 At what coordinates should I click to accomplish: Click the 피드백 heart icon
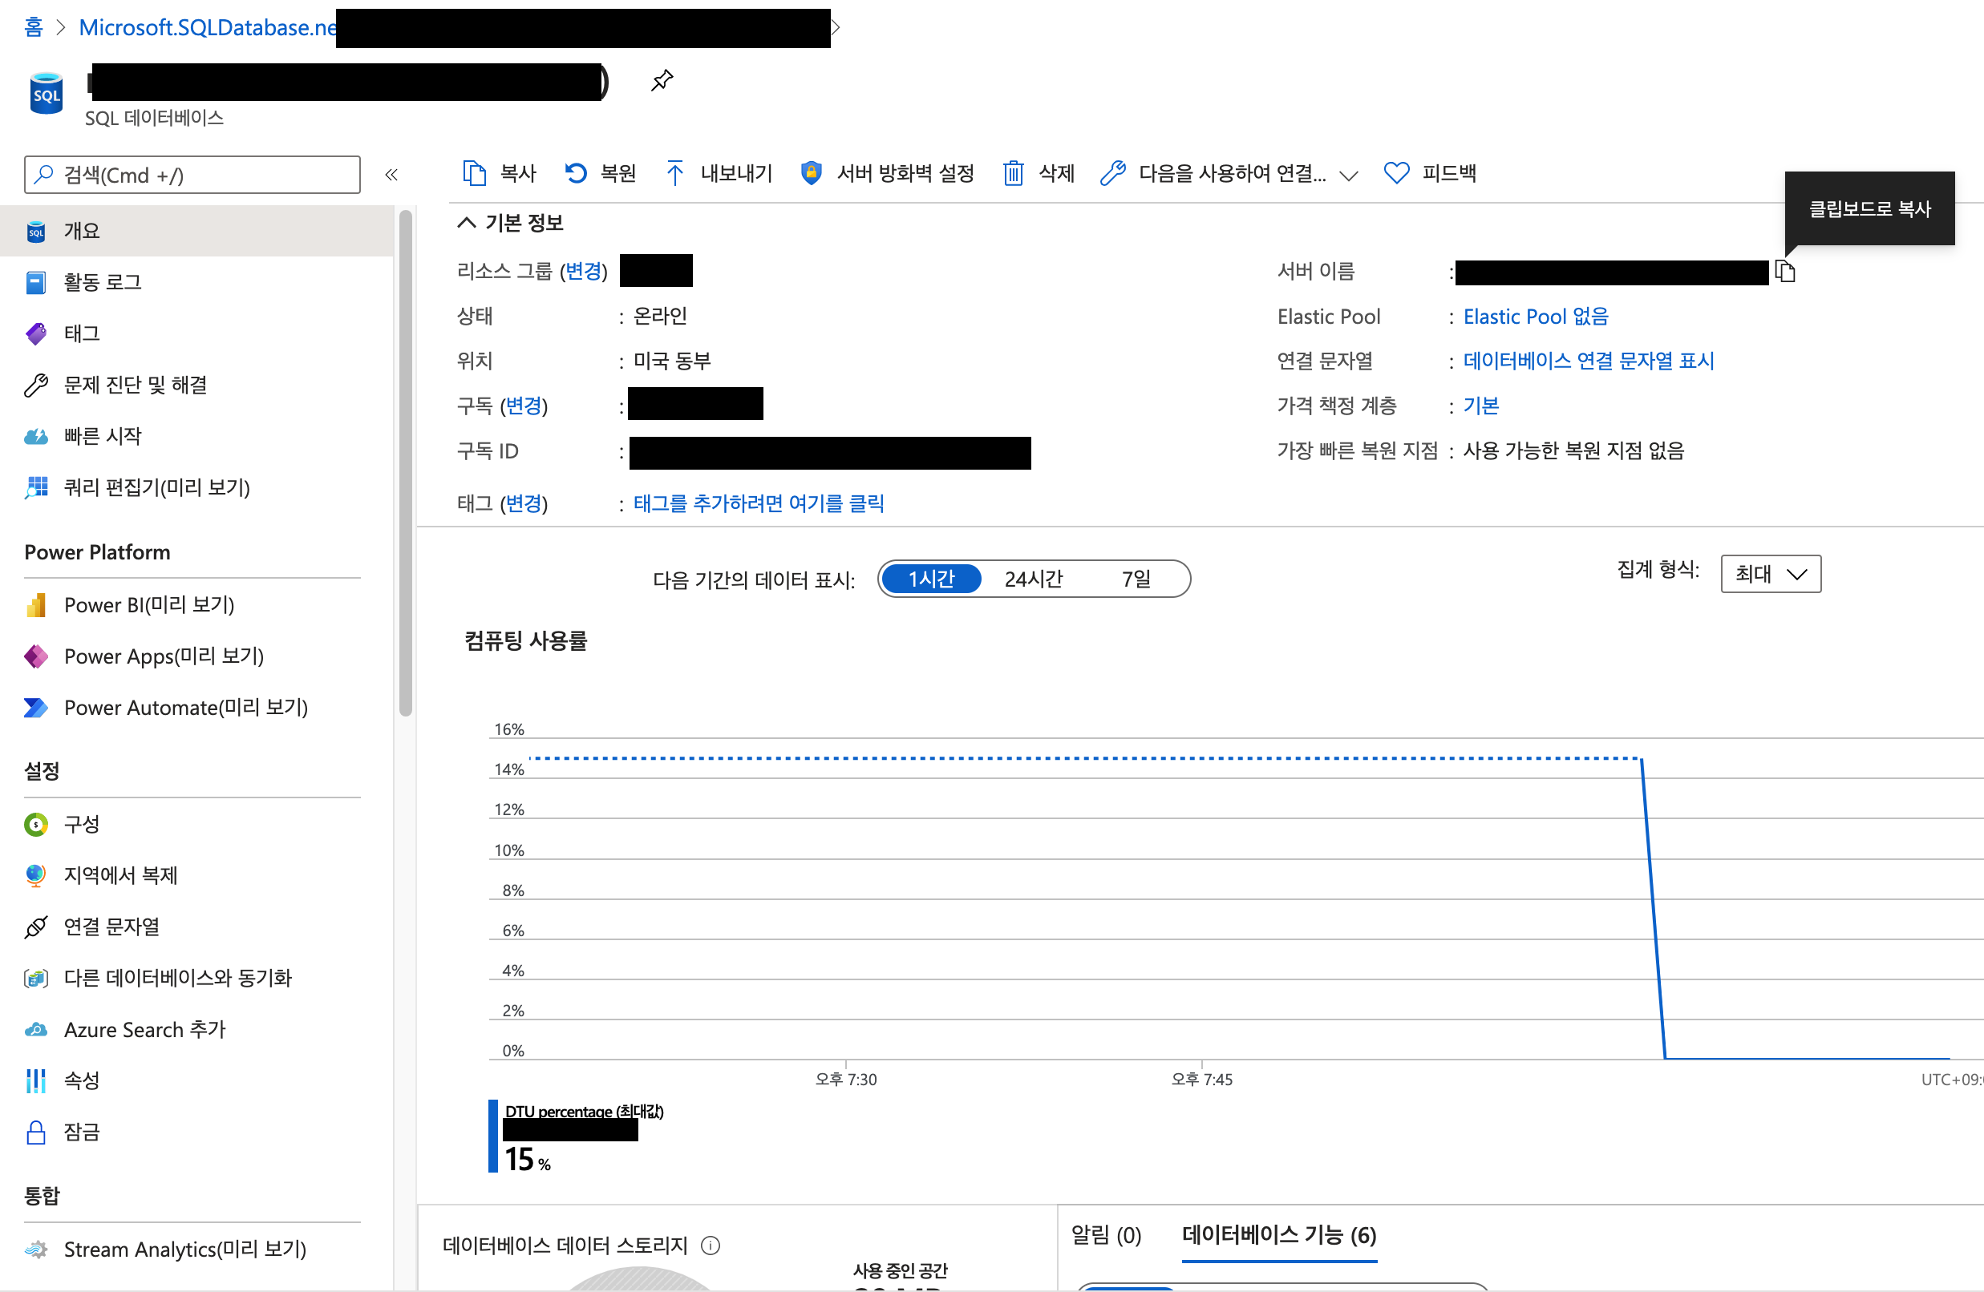click(x=1396, y=173)
